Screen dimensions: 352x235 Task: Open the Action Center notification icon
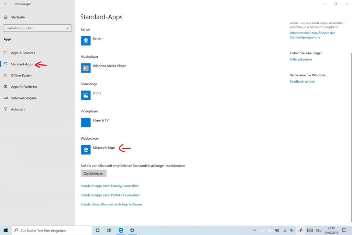click(344, 230)
